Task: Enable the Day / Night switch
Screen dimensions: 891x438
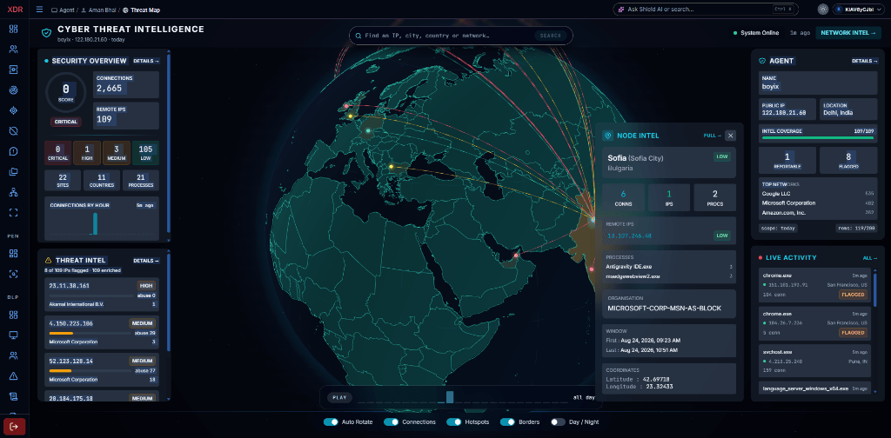Action: pos(558,422)
